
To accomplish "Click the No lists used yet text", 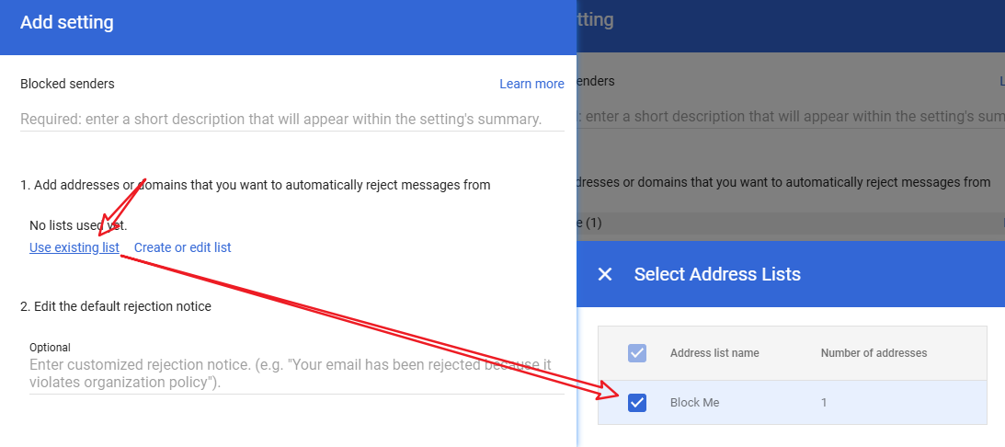I will click(78, 225).
